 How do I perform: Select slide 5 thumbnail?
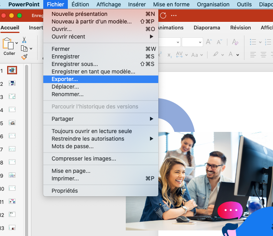(12, 123)
